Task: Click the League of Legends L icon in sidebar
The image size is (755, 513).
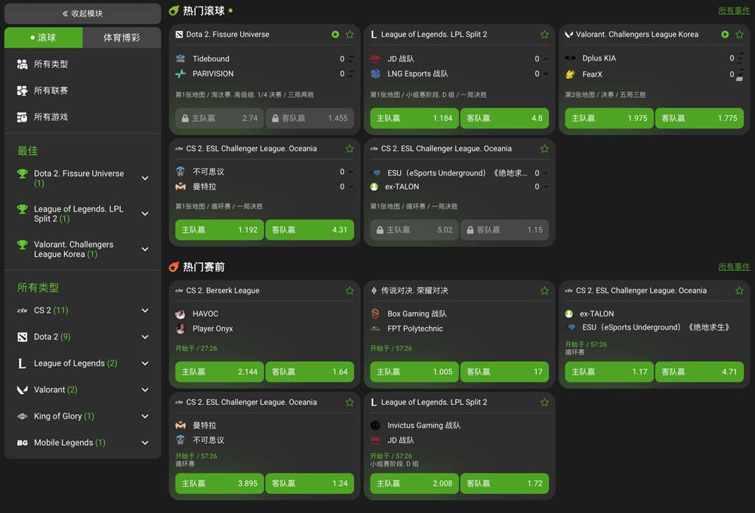Action: click(x=22, y=363)
